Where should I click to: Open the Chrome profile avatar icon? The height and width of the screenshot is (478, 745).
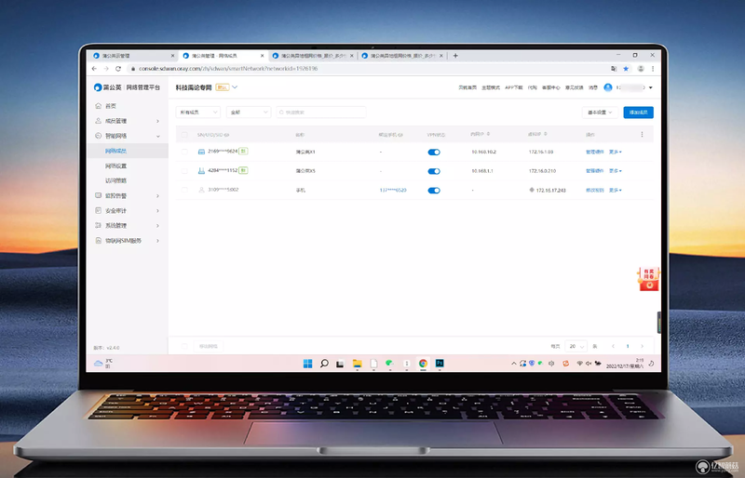coord(641,69)
